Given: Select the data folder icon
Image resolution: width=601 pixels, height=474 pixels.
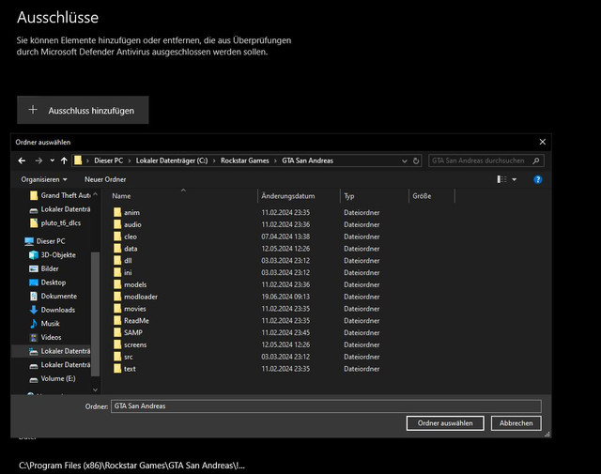Looking at the screenshot, I should 117,249.
